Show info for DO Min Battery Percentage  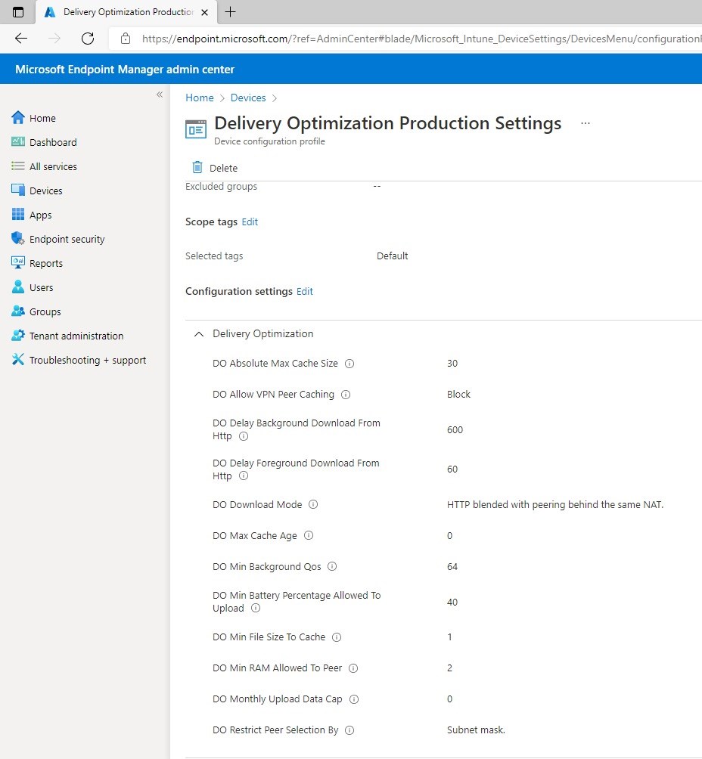pyautogui.click(x=256, y=608)
